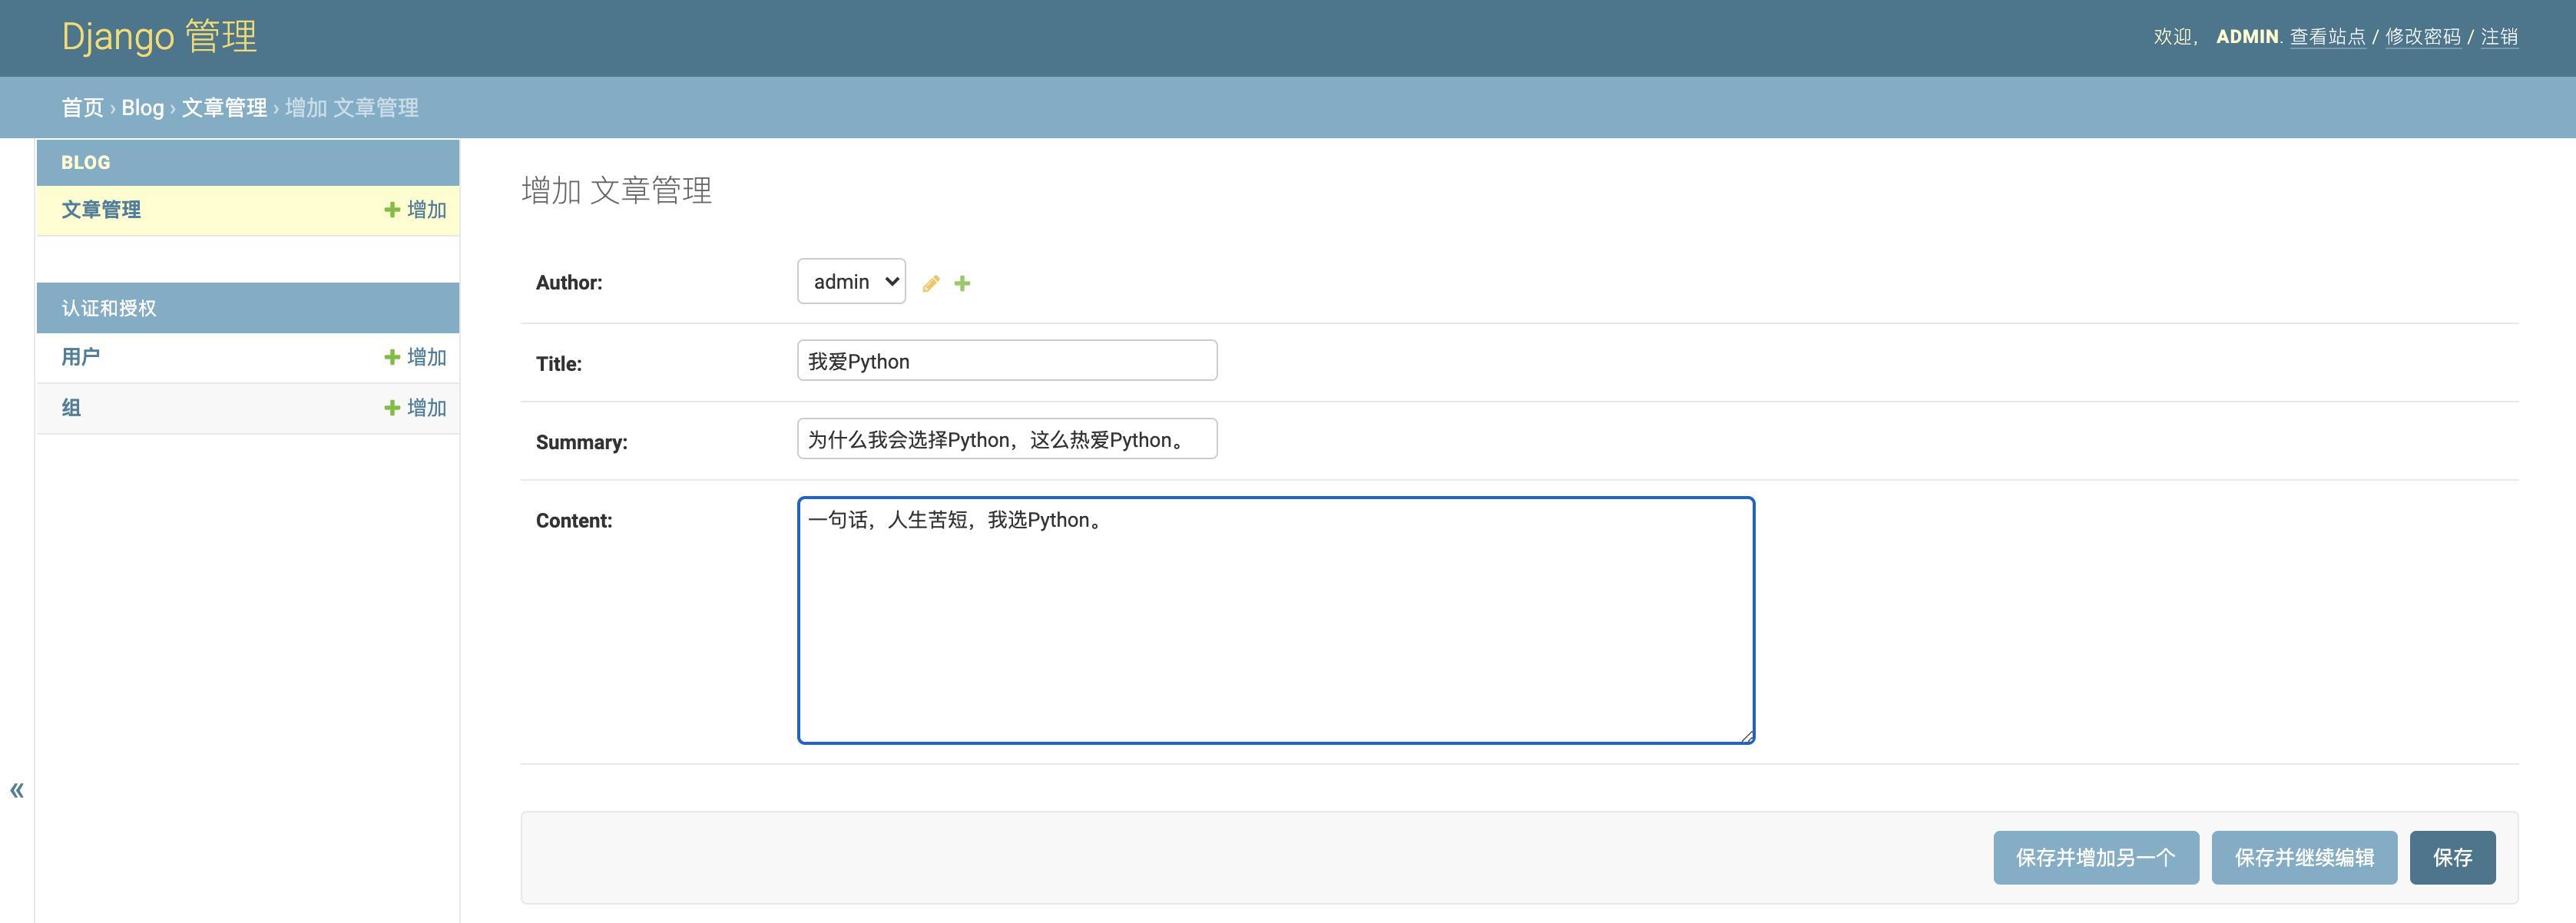Click inside the Content textarea

[x=1276, y=620]
